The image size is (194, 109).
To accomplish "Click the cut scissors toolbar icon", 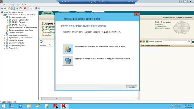I will point(17,8).
